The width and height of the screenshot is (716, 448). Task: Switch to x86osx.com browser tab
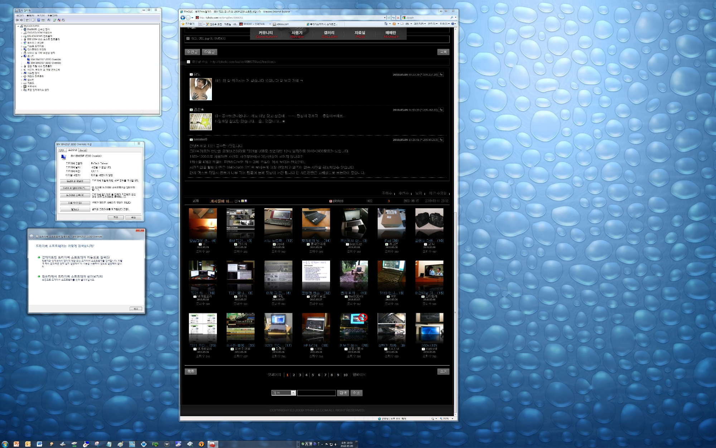pyautogui.click(x=288, y=24)
